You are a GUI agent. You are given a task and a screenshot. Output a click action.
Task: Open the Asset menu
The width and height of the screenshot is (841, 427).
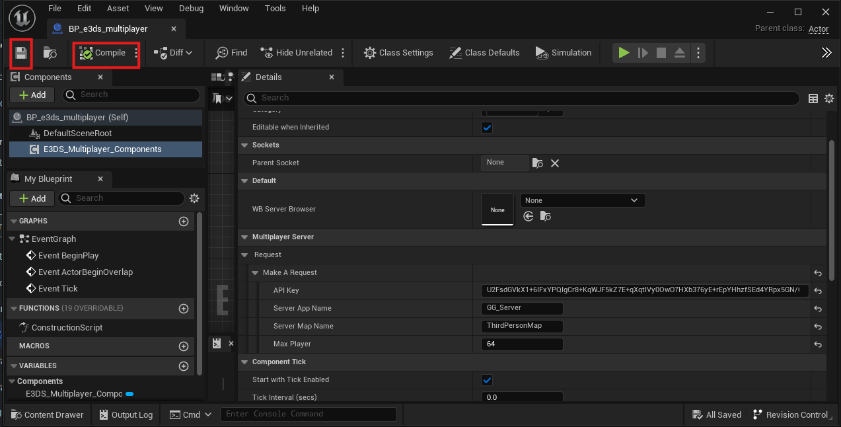click(118, 9)
